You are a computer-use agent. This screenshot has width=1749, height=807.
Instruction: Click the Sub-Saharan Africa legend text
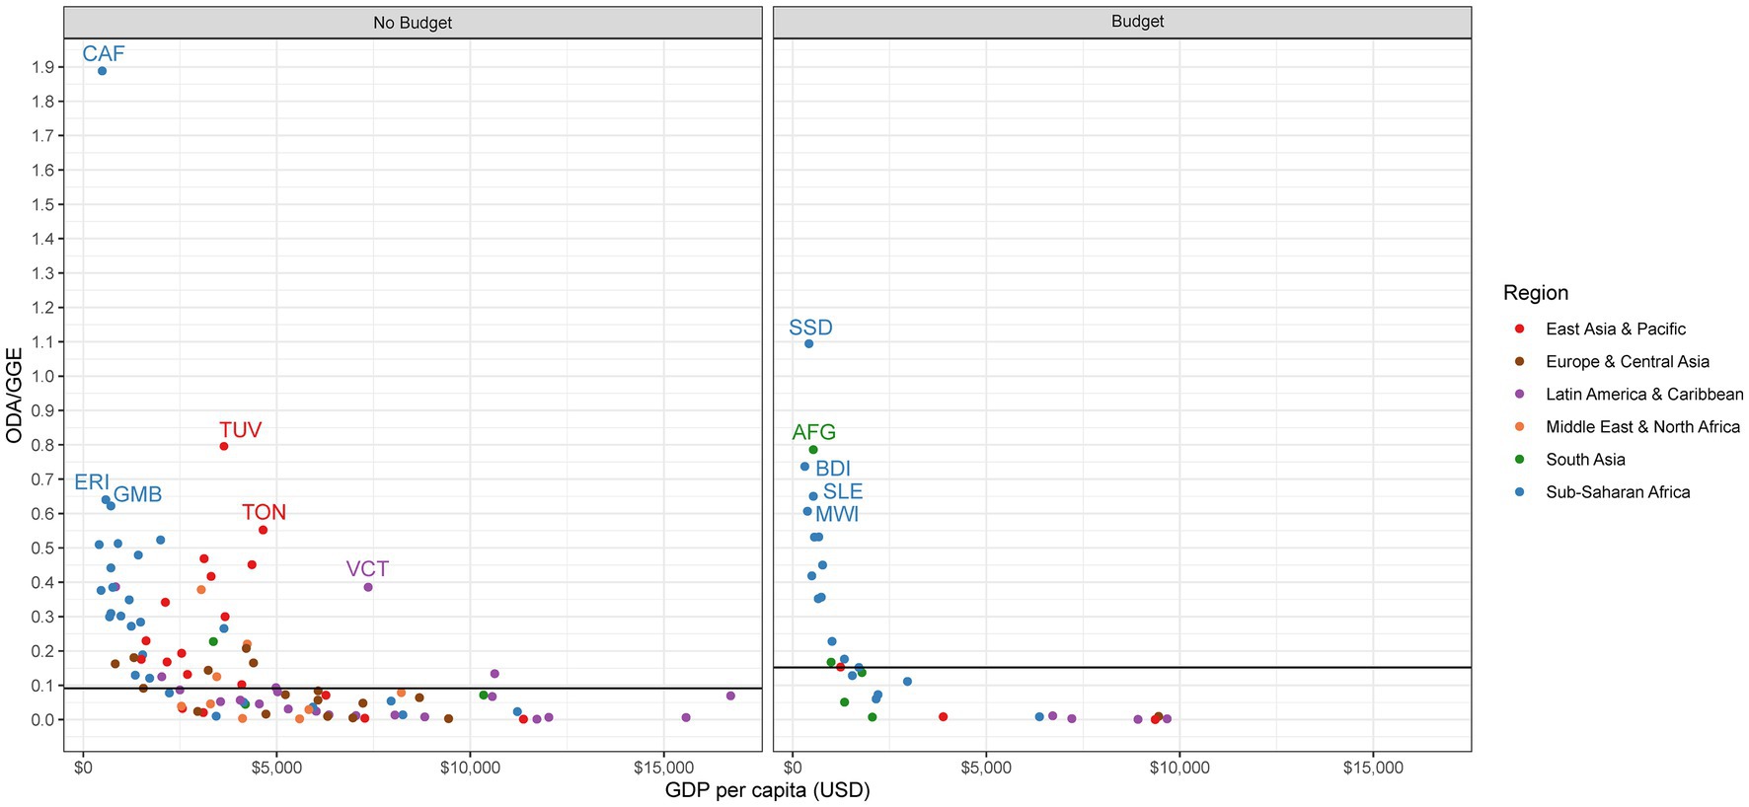(x=1618, y=492)
